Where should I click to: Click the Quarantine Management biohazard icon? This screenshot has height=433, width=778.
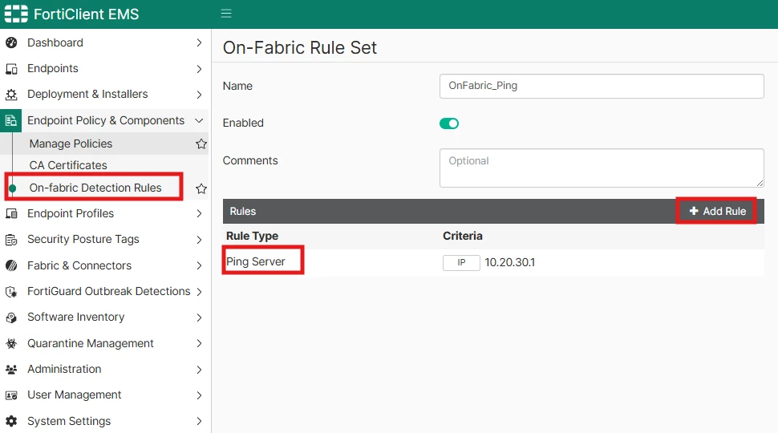(11, 343)
